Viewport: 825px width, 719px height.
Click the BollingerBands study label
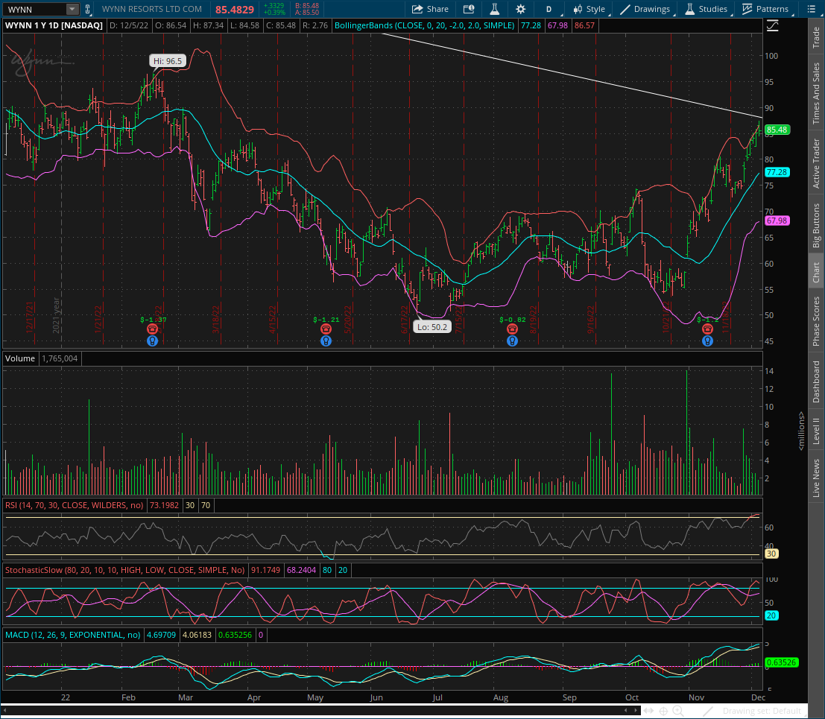pyautogui.click(x=424, y=25)
